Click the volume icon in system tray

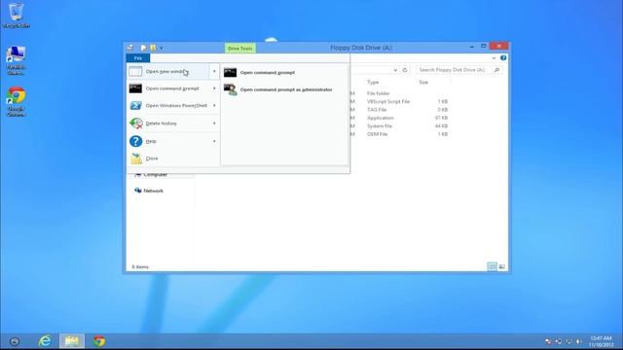pyautogui.click(x=579, y=341)
